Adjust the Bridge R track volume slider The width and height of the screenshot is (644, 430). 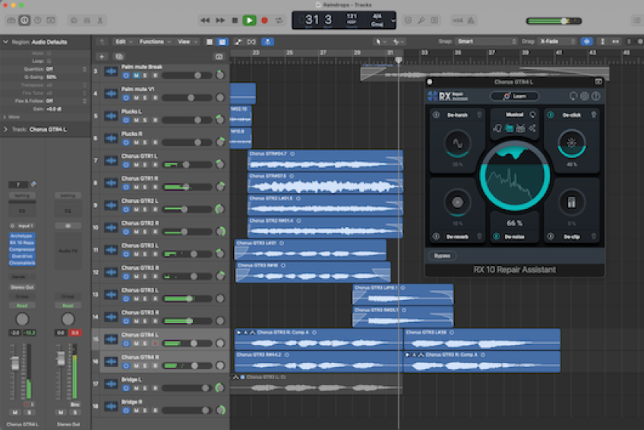tap(188, 410)
